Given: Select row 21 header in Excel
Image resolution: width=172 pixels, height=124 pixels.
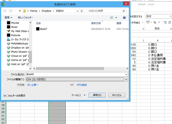Looking at the screenshot, I should [3, 116].
